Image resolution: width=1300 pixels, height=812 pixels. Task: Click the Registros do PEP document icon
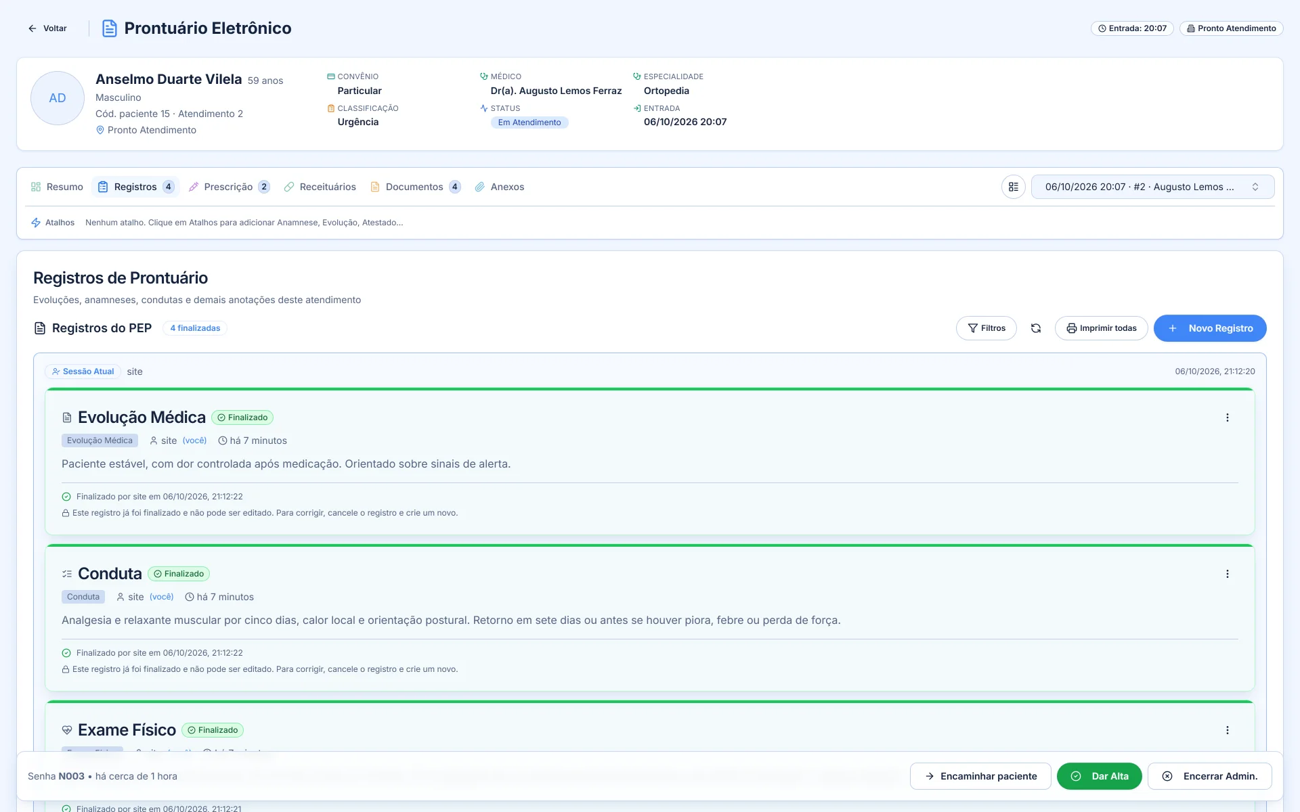tap(40, 328)
